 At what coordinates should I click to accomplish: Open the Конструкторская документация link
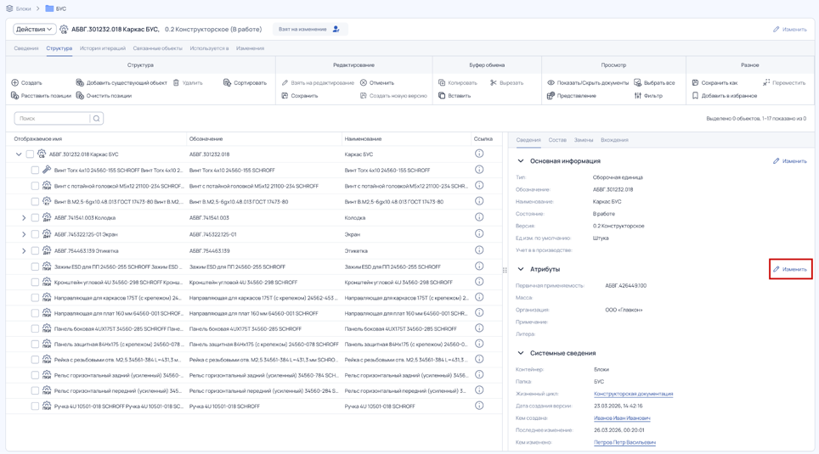pyautogui.click(x=633, y=394)
